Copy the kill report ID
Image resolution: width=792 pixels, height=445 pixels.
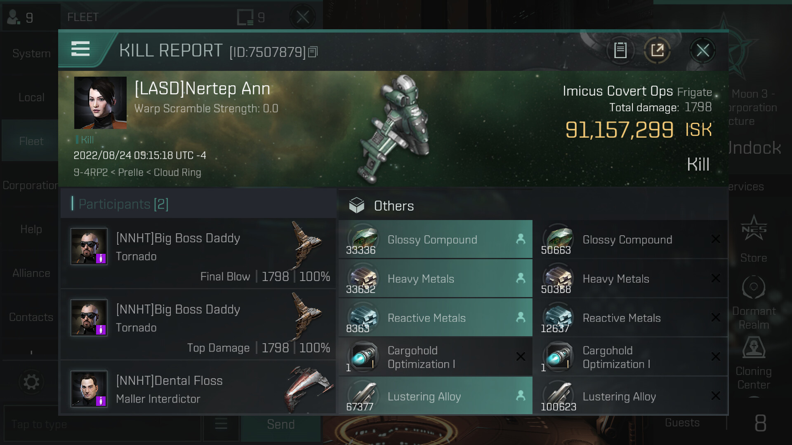313,52
